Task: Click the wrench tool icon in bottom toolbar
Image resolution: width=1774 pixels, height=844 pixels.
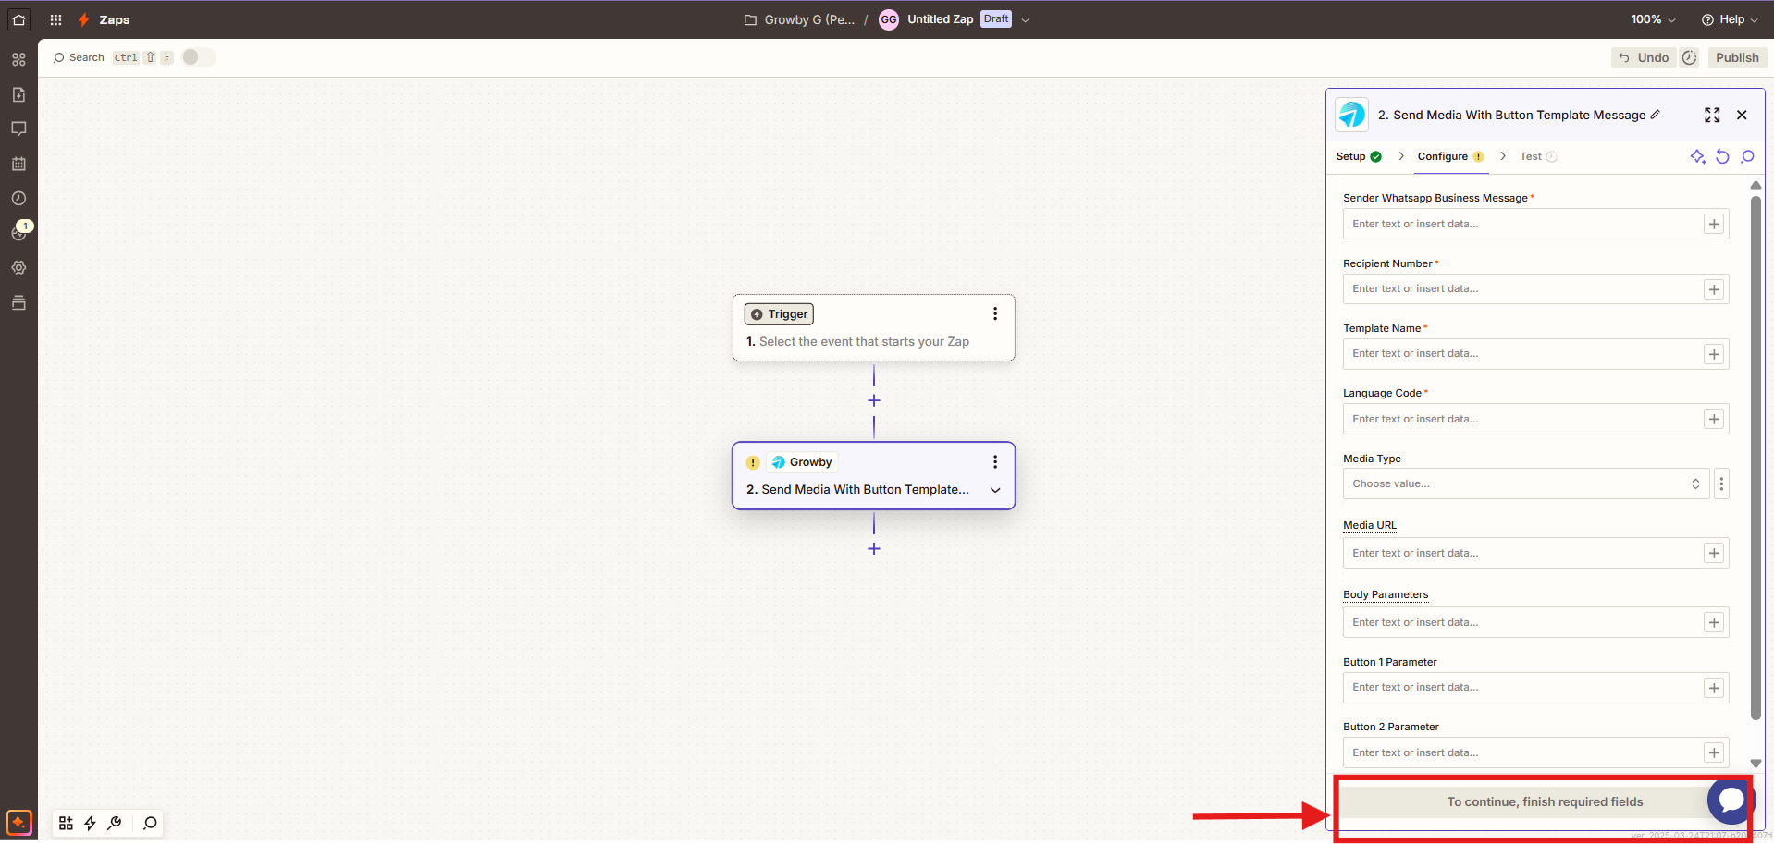Action: pos(115,823)
